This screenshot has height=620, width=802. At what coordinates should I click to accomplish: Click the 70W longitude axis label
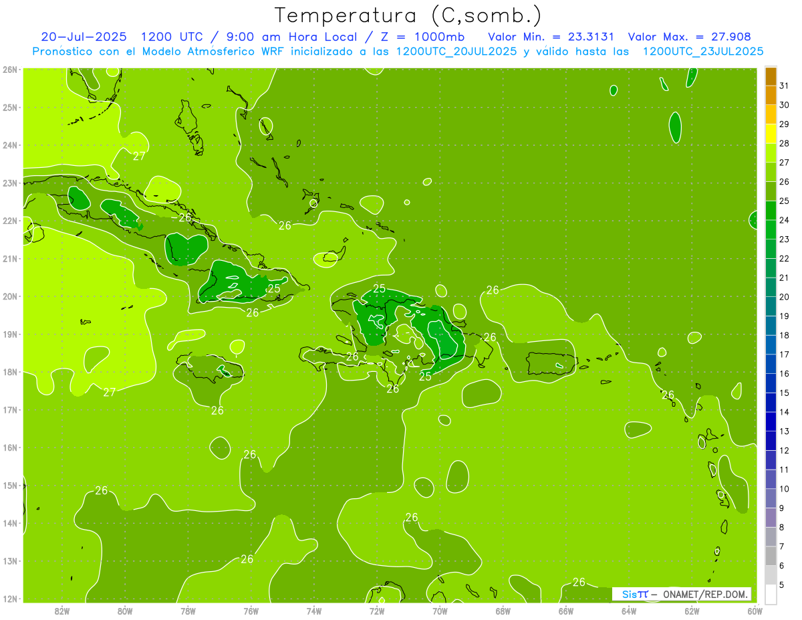pyautogui.click(x=440, y=611)
